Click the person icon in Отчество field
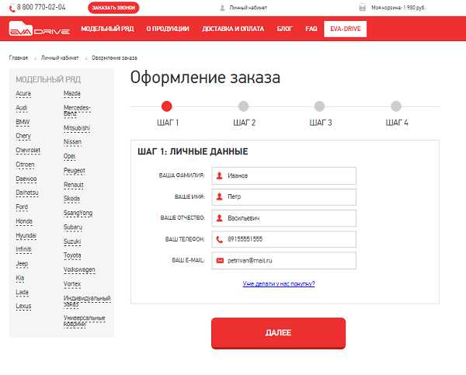The image size is (466, 375). click(x=220, y=218)
